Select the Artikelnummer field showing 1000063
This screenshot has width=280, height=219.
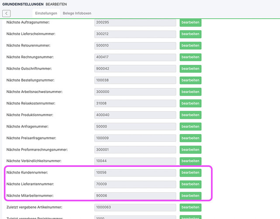tap(135, 207)
